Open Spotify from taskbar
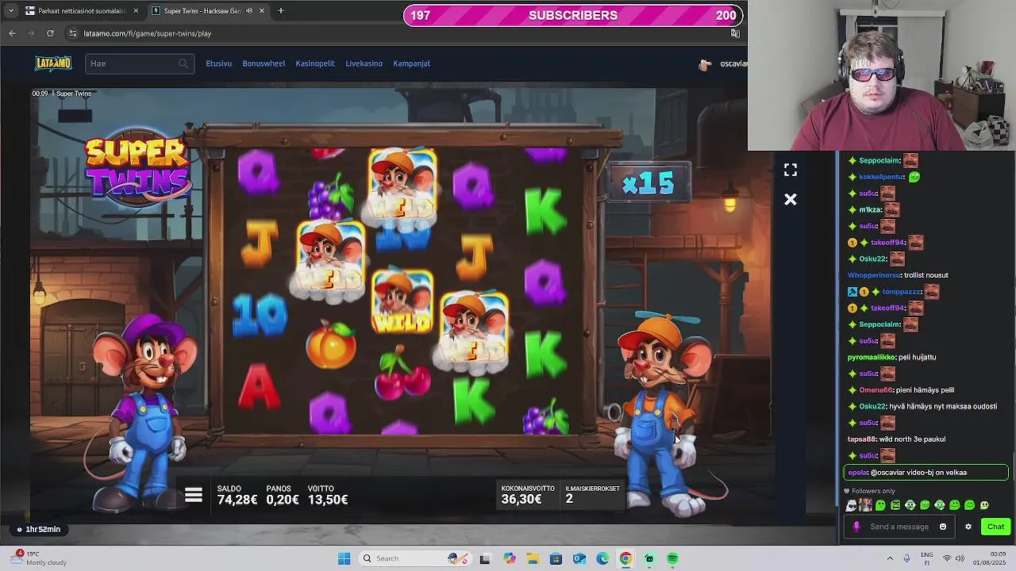1016x571 pixels. tap(672, 558)
